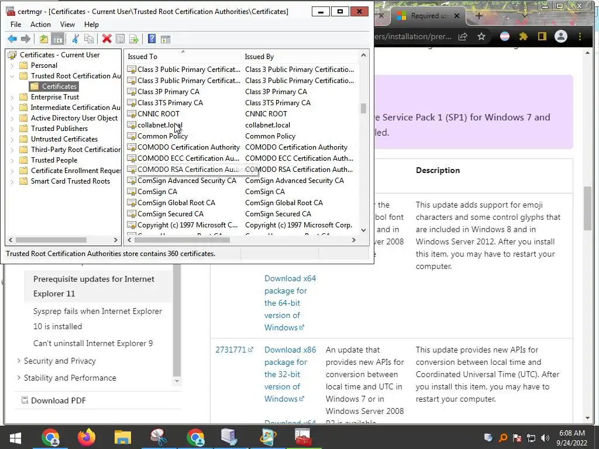Click the Forward arrow in certmgr toolbar
599x449 pixels.
coord(26,39)
